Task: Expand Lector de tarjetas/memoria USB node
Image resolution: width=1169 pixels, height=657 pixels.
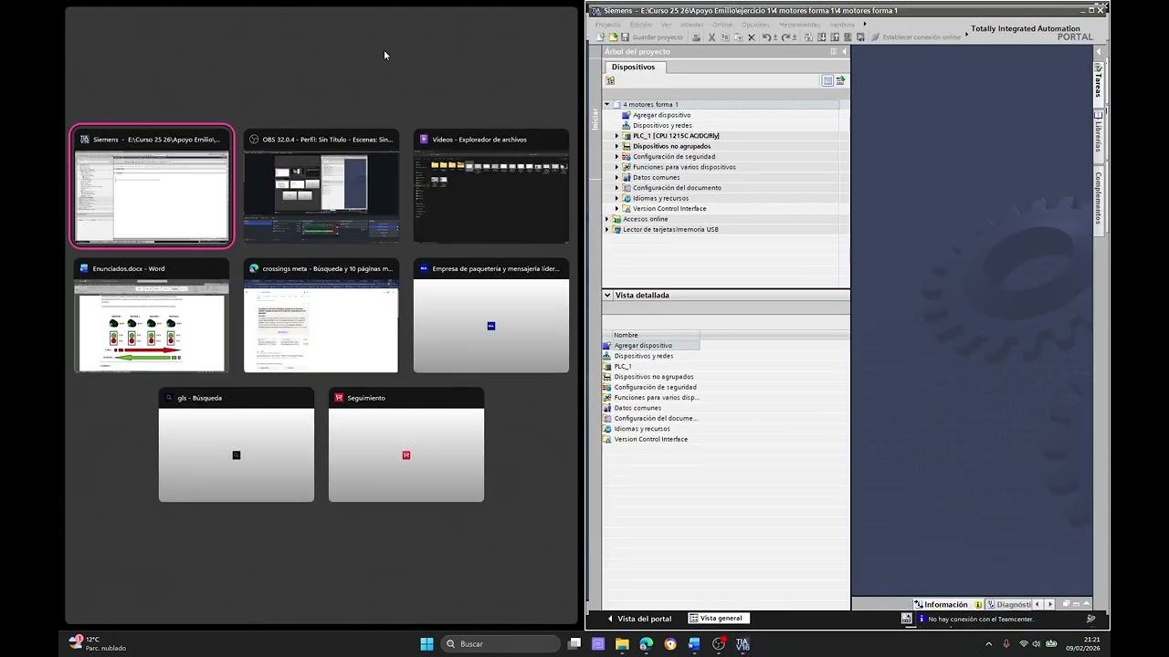Action: pos(606,230)
